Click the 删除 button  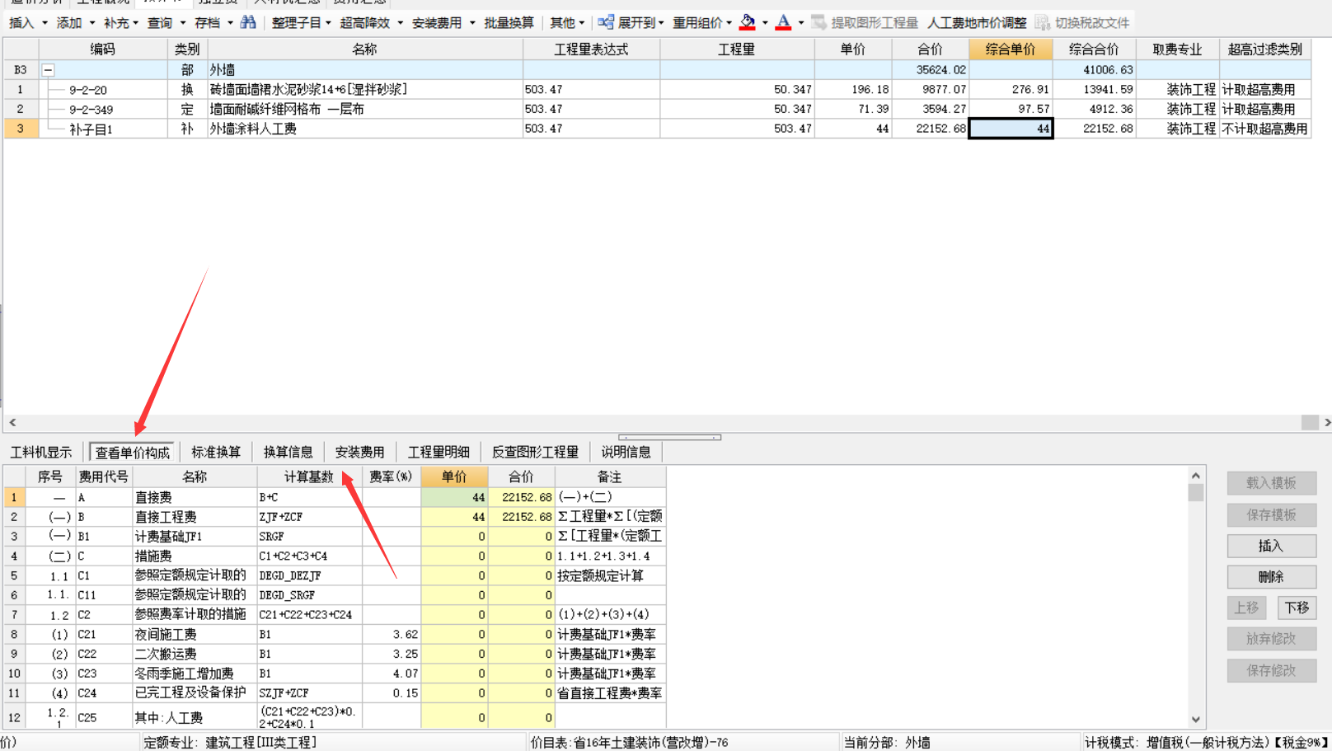click(x=1271, y=577)
